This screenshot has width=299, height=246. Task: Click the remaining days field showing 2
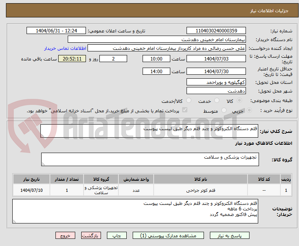click(x=113, y=59)
